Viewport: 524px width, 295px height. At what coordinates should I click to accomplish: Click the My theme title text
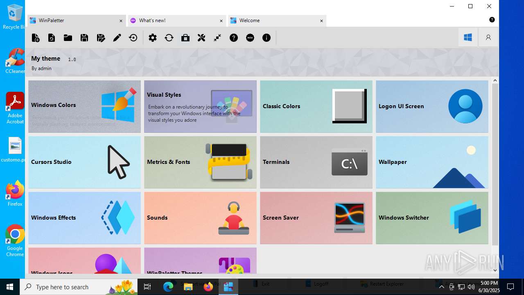click(46, 59)
